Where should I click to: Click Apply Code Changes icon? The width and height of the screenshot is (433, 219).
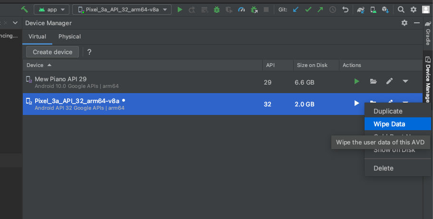point(204,10)
